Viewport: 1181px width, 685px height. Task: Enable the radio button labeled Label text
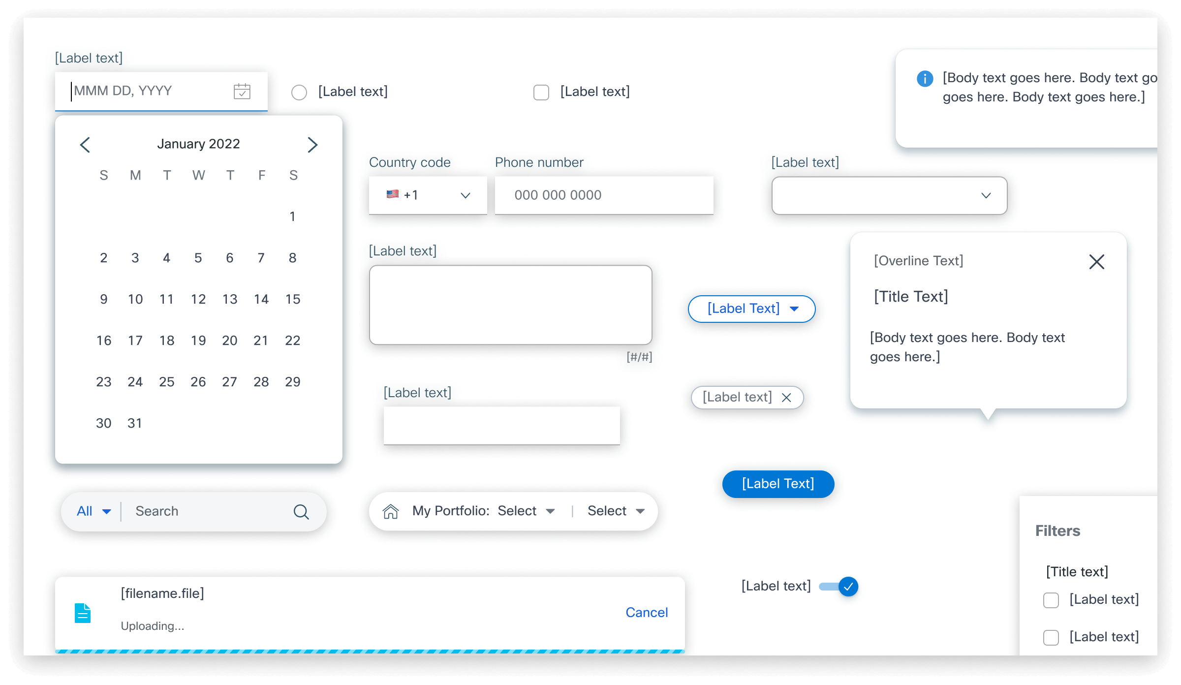click(x=299, y=91)
